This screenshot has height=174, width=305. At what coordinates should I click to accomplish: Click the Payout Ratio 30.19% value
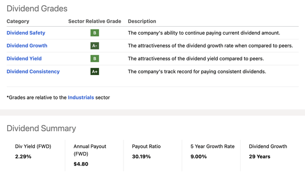(x=142, y=156)
